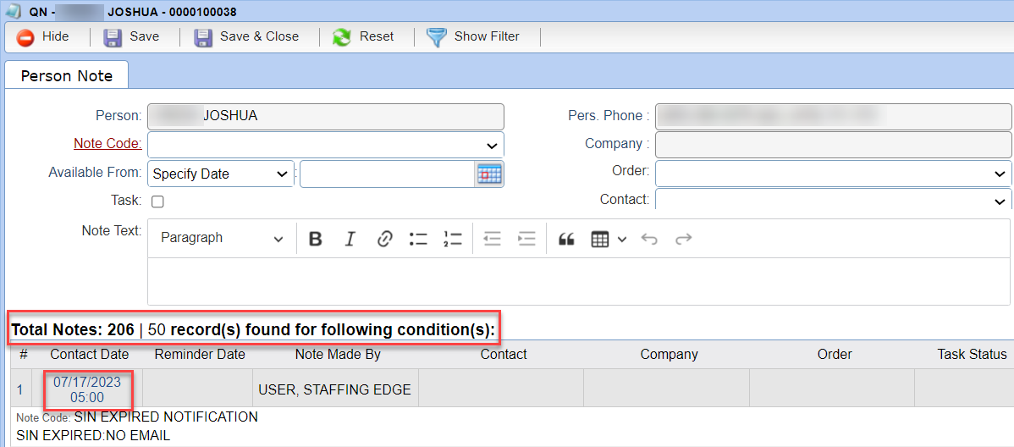
Task: Enable the Task checkbox
Action: tap(157, 201)
